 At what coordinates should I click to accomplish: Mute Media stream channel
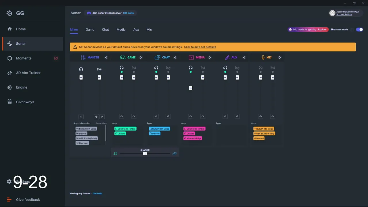tap(203, 116)
